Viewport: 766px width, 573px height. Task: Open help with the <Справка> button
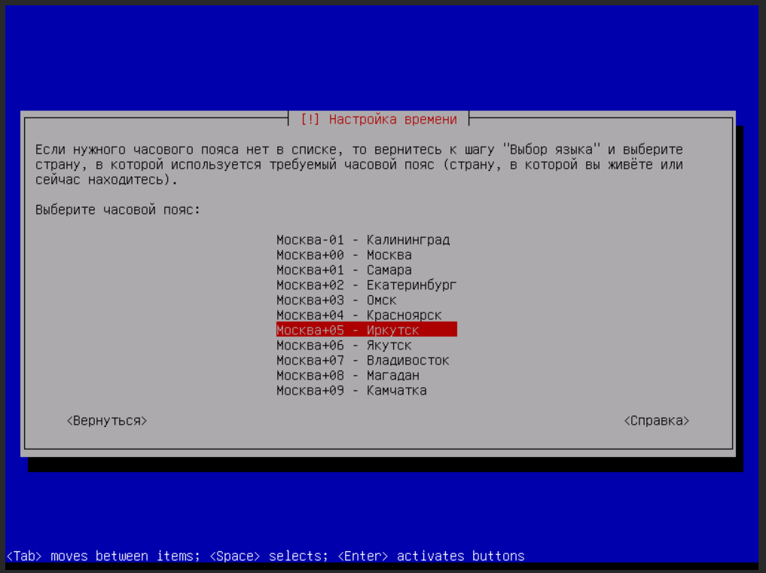[656, 421]
